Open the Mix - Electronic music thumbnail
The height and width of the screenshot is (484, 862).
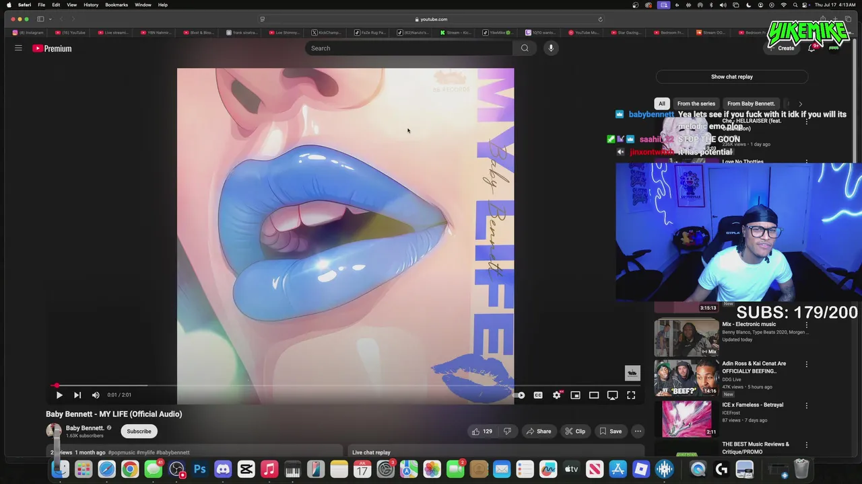tap(686, 337)
